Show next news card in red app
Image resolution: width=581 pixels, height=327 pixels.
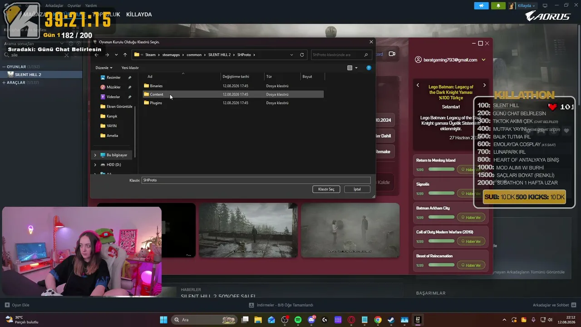tap(484, 85)
